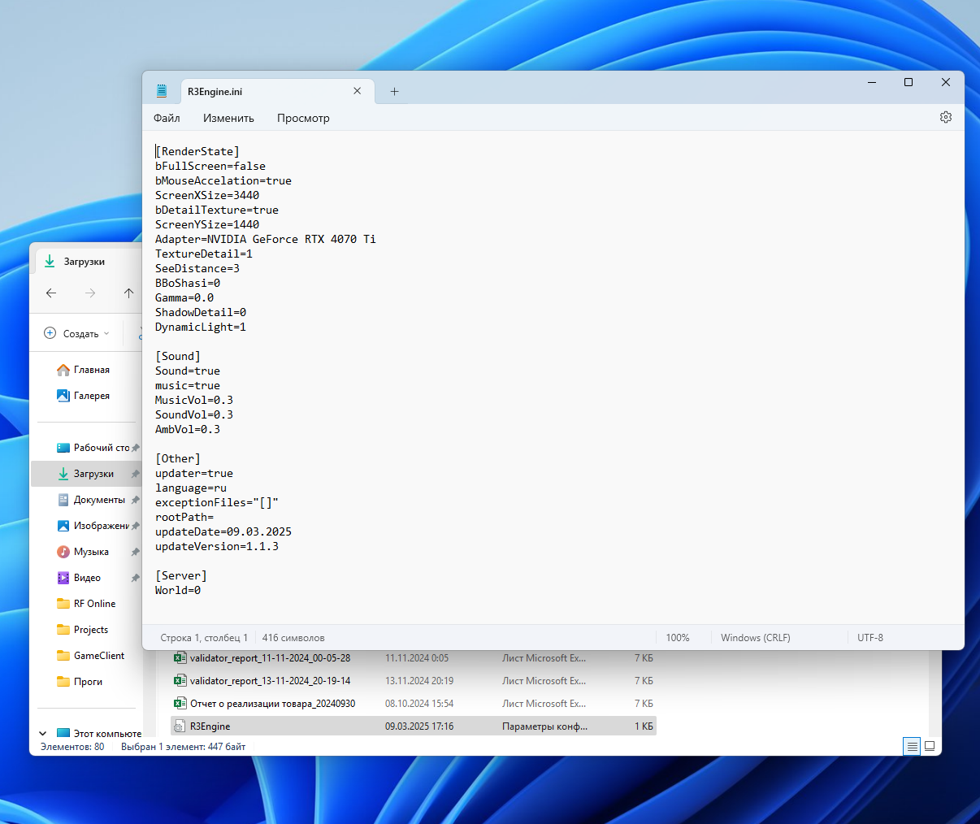Go back in File Explorer

[x=51, y=293]
